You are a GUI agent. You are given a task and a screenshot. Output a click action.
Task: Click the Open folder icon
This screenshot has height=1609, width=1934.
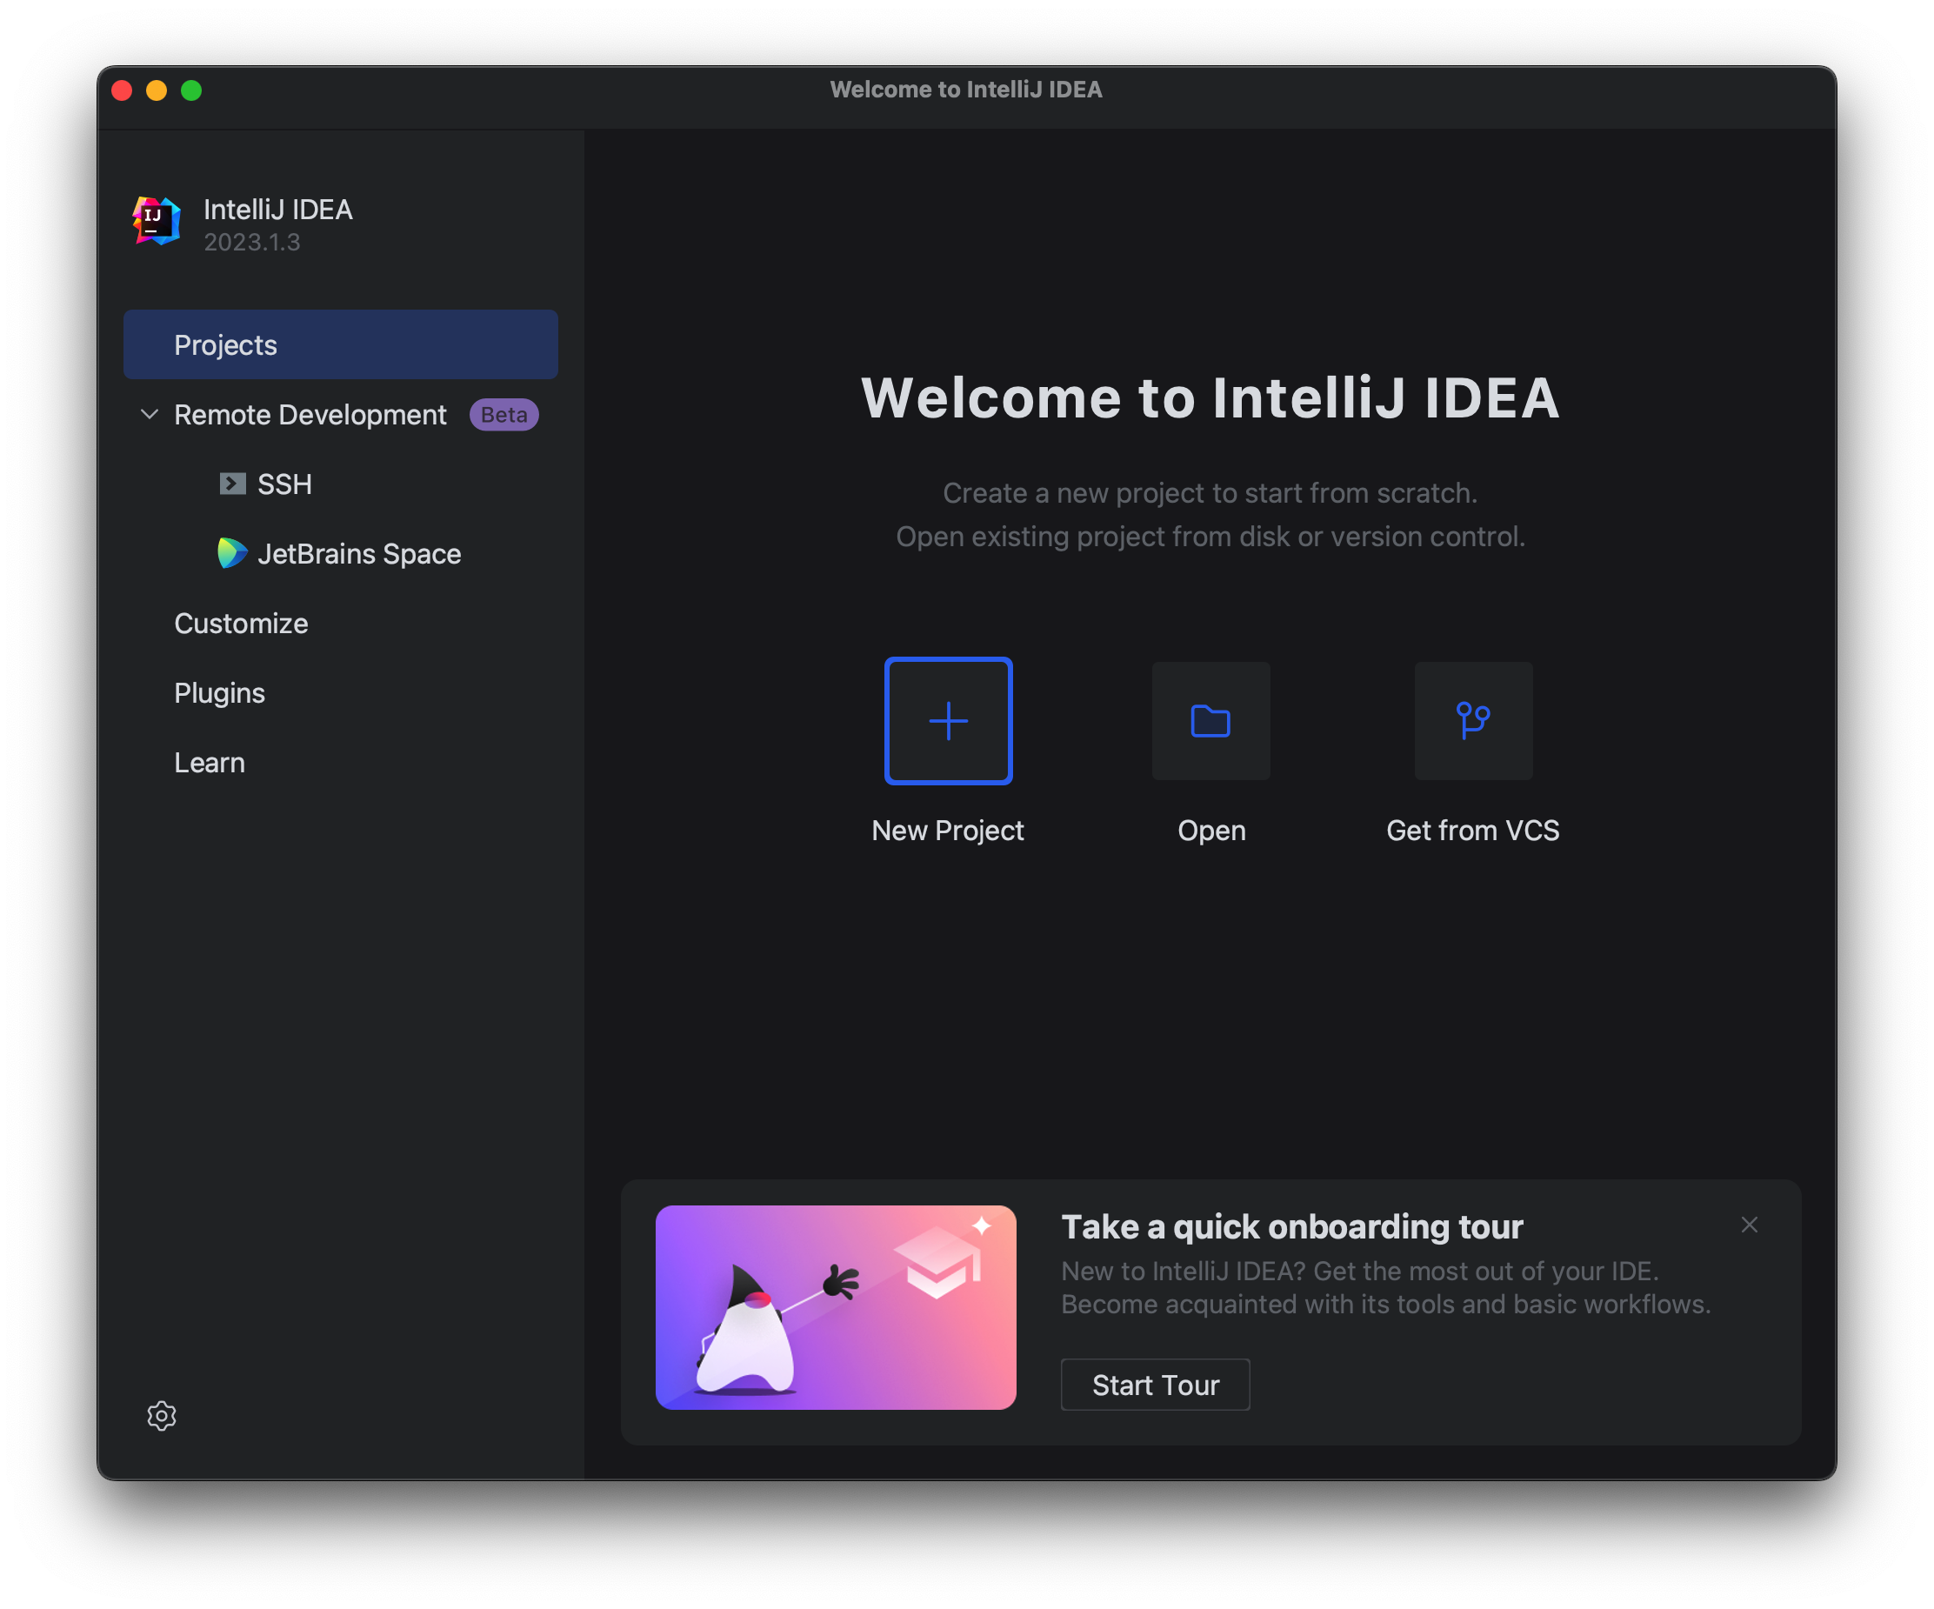1210,720
